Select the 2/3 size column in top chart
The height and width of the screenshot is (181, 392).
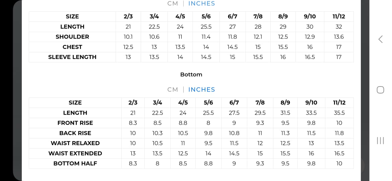[128, 16]
